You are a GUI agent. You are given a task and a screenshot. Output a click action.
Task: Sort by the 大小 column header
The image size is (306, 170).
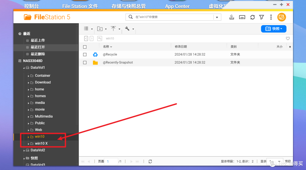click(279, 47)
